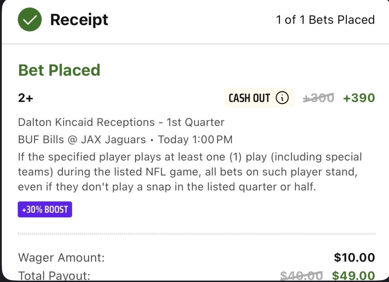Viewport: 389px width, 282px height.
Task: Click the dotted divider line
Action: (x=197, y=234)
